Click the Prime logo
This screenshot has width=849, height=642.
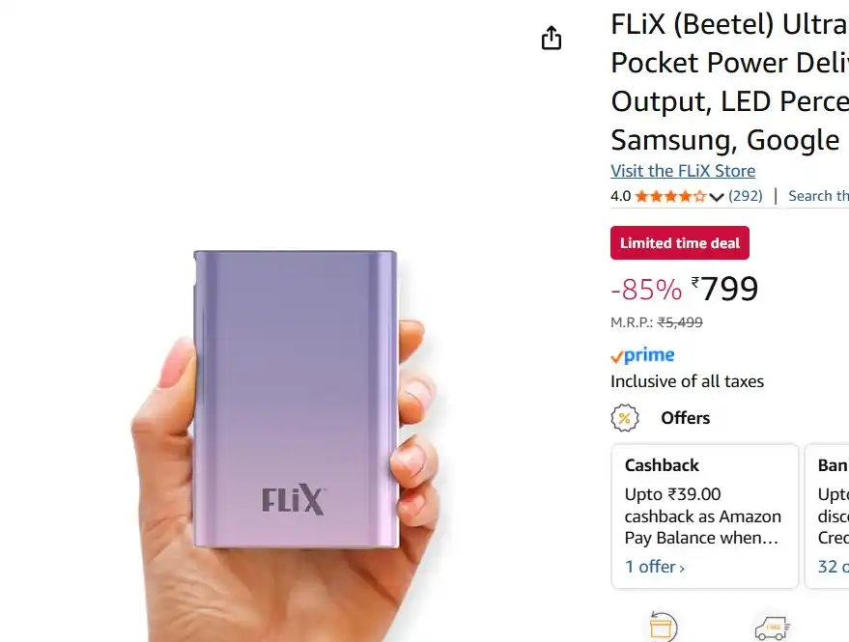[641, 354]
